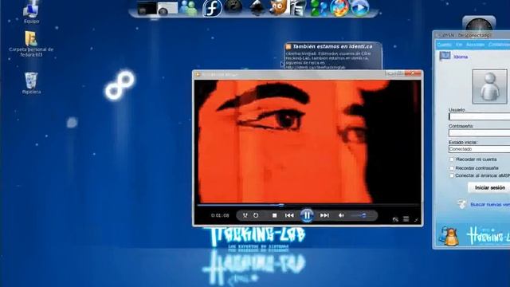Toggle shuffle mode in the media player

pyautogui.click(x=245, y=215)
